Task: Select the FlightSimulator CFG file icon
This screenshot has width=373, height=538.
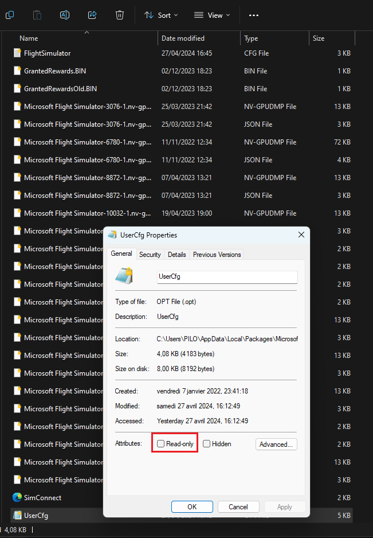Action: 17,53
